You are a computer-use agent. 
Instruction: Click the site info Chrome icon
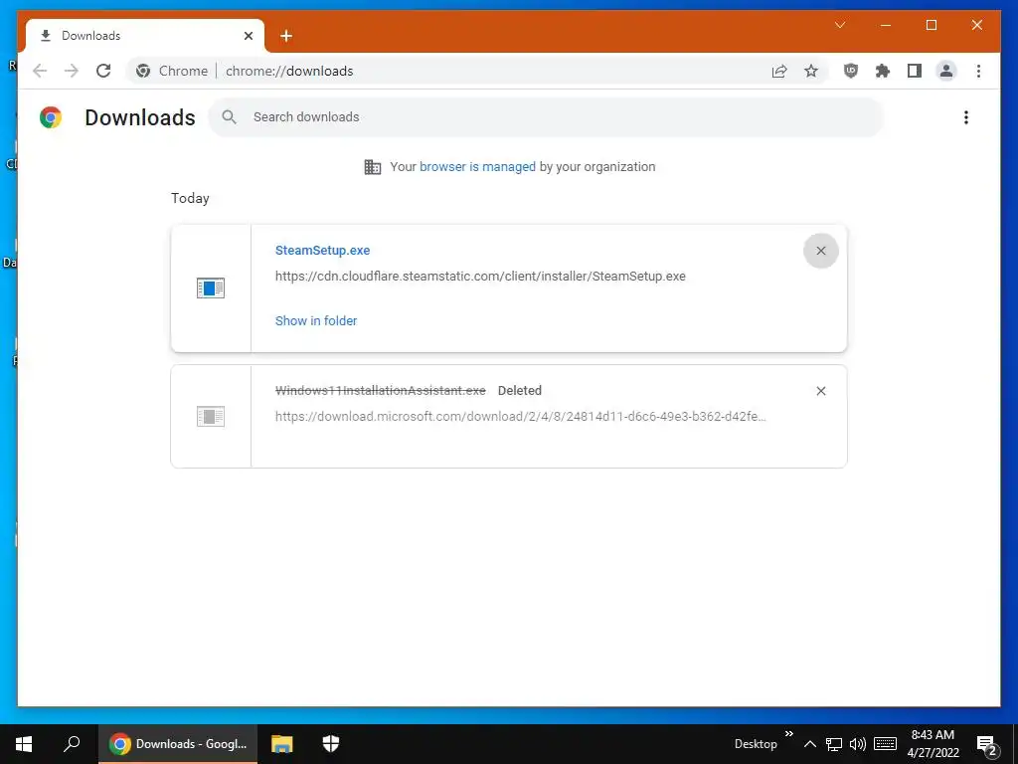click(x=143, y=71)
